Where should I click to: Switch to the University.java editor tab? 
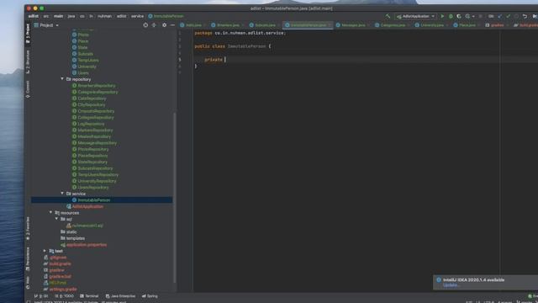pyautogui.click(x=431, y=25)
